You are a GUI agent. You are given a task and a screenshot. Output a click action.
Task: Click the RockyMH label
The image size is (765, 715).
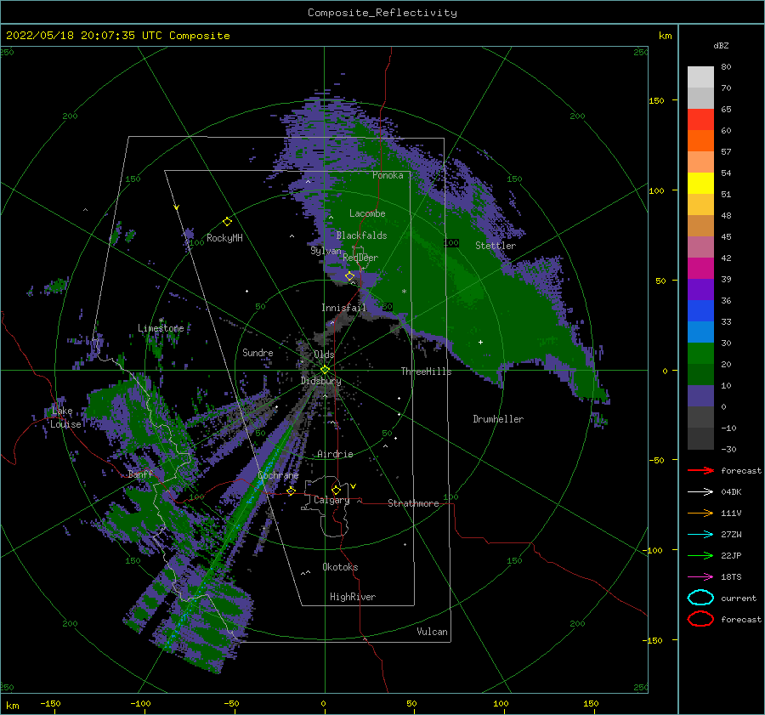click(x=224, y=238)
